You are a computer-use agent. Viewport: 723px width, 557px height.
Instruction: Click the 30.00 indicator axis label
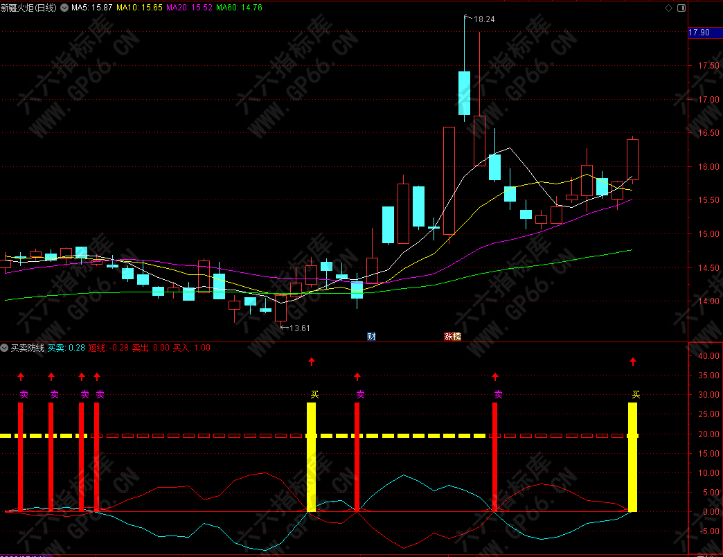coord(708,395)
